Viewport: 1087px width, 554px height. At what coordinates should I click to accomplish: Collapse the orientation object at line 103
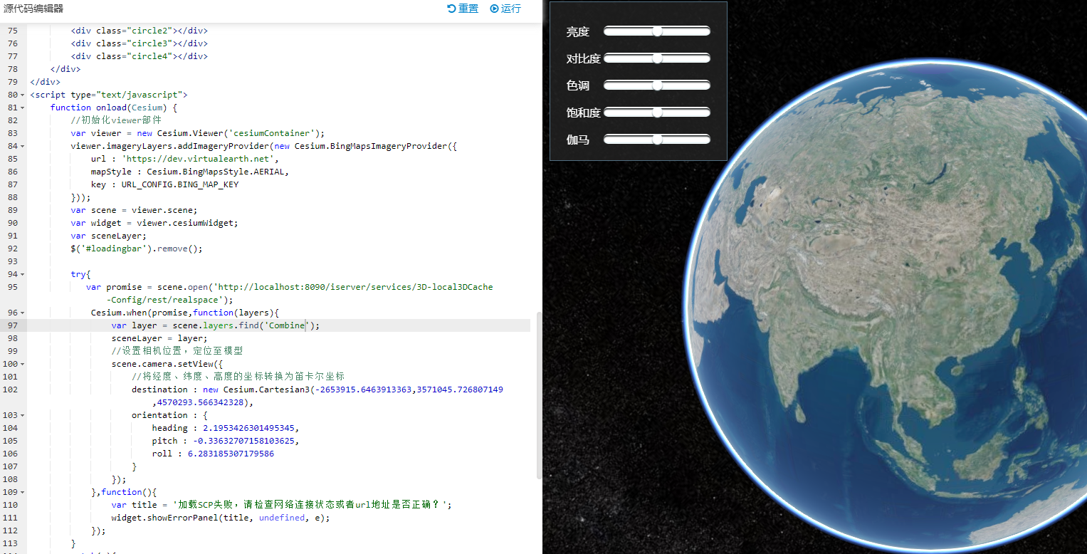coord(23,415)
